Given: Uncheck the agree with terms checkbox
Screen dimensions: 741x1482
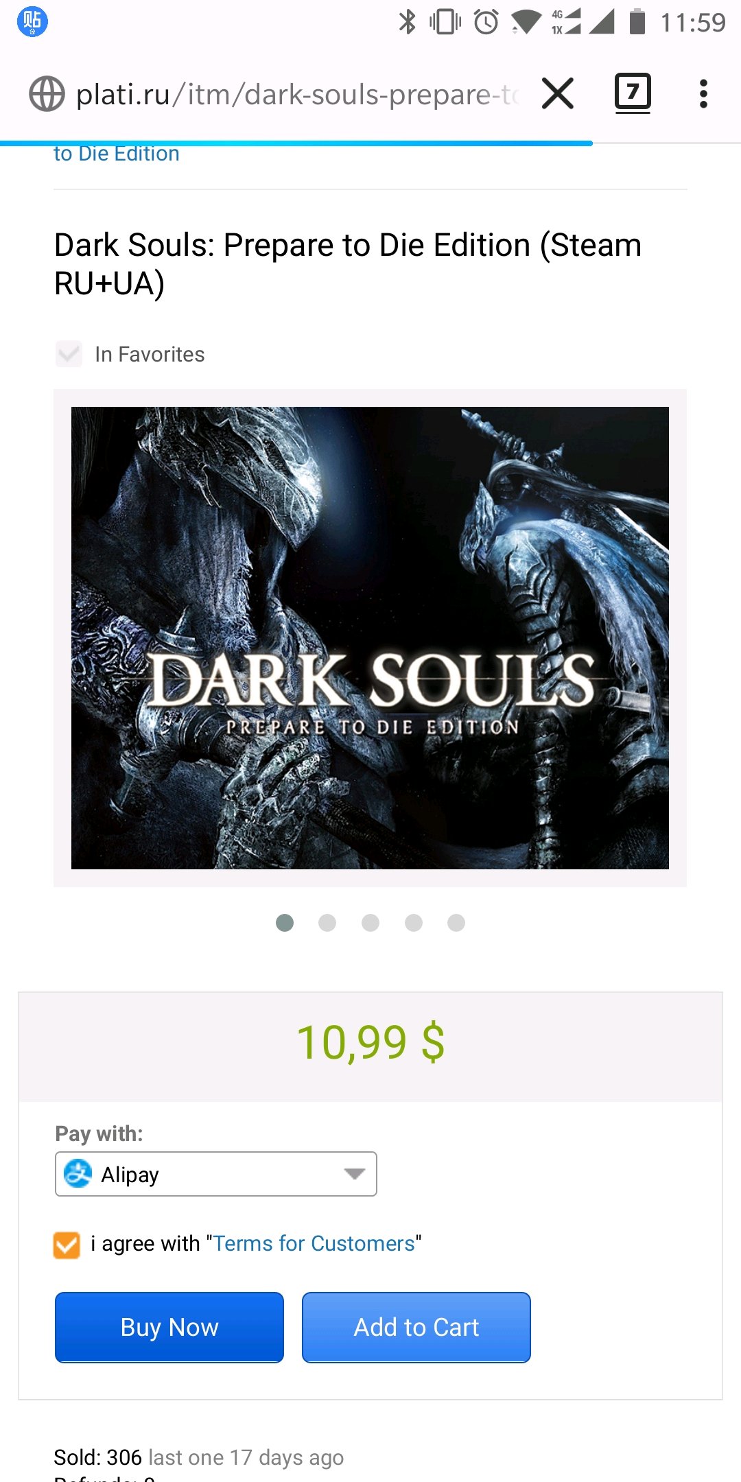Looking at the screenshot, I should 67,1245.
